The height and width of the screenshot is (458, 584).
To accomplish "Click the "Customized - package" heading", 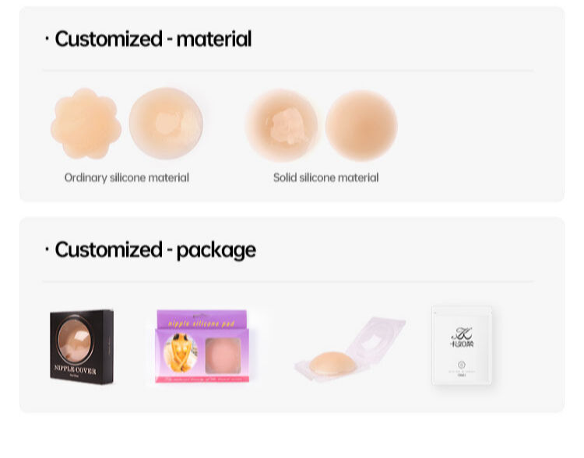I will [x=155, y=250].
